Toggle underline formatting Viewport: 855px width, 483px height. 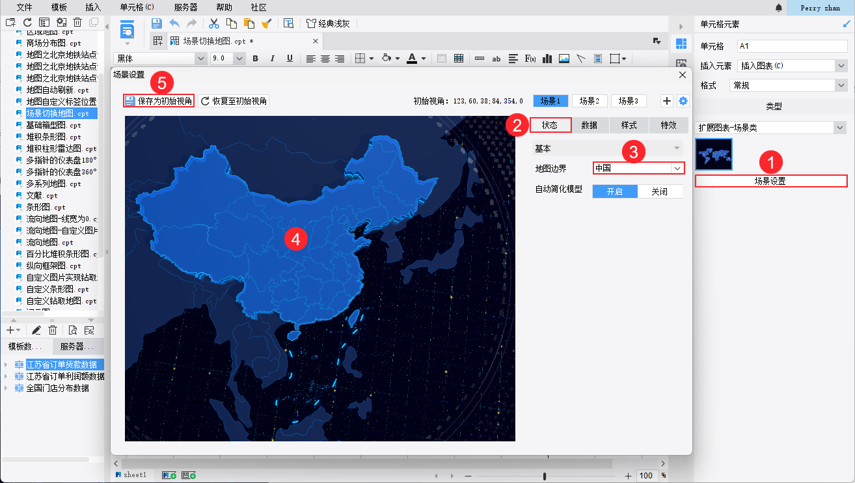click(290, 59)
